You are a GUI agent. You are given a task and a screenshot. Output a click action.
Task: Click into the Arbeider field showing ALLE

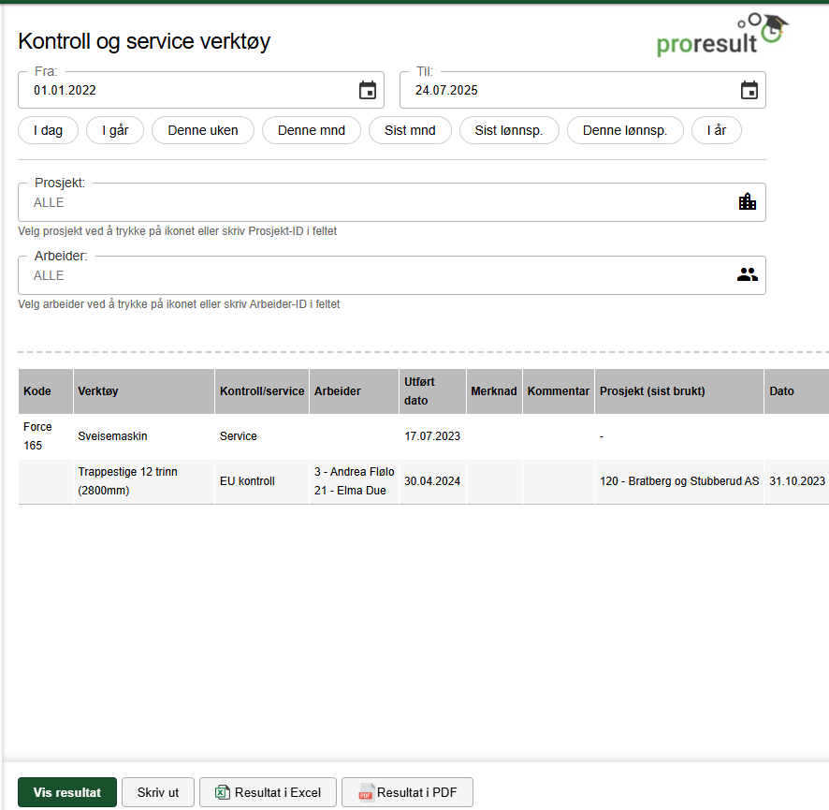[392, 275]
